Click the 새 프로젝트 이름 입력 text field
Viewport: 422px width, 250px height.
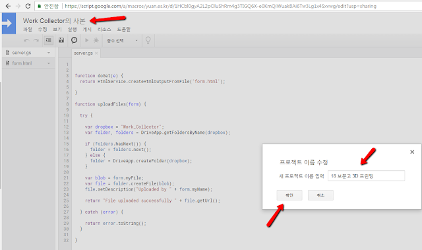366,176
